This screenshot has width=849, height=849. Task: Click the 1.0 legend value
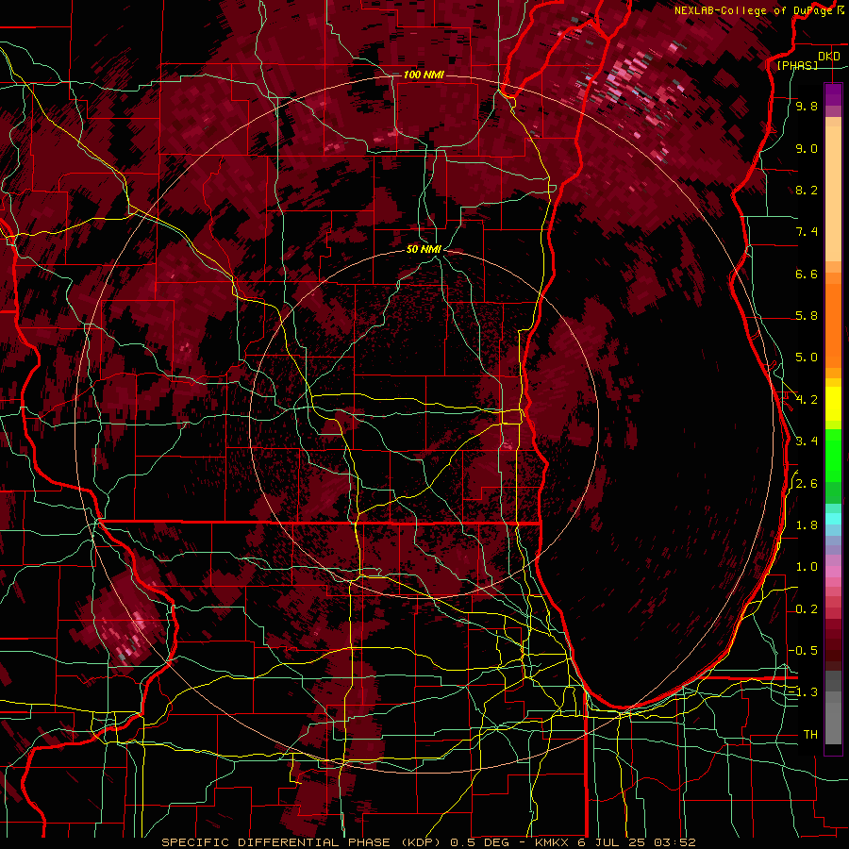[x=807, y=567]
